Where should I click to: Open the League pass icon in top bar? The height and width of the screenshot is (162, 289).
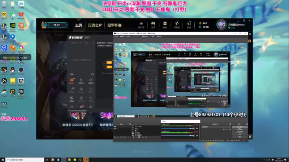[x=141, y=25]
